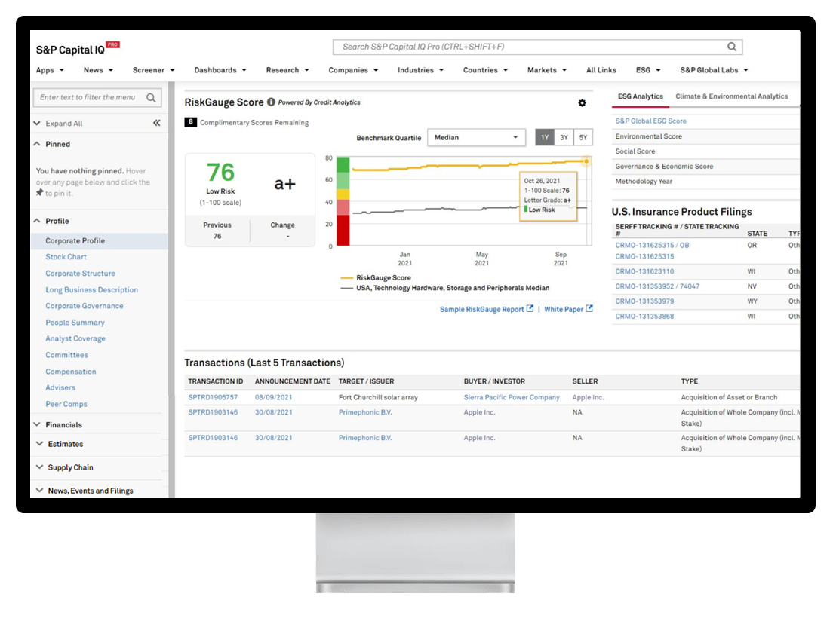The image size is (830, 618).
Task: Open All Links in the navigation bar
Action: [601, 70]
